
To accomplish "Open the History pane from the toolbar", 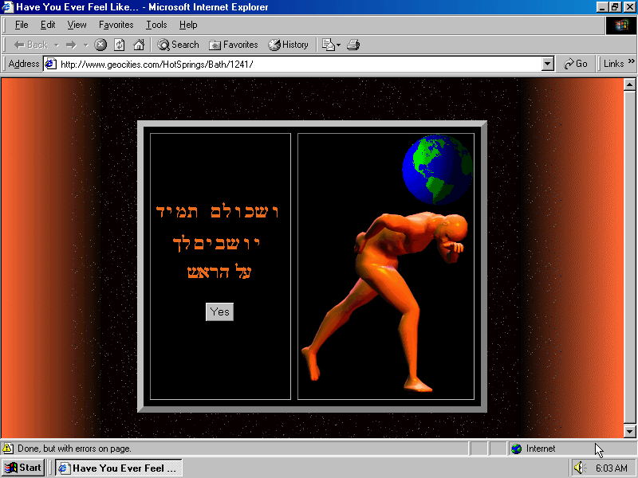I will tap(288, 45).
